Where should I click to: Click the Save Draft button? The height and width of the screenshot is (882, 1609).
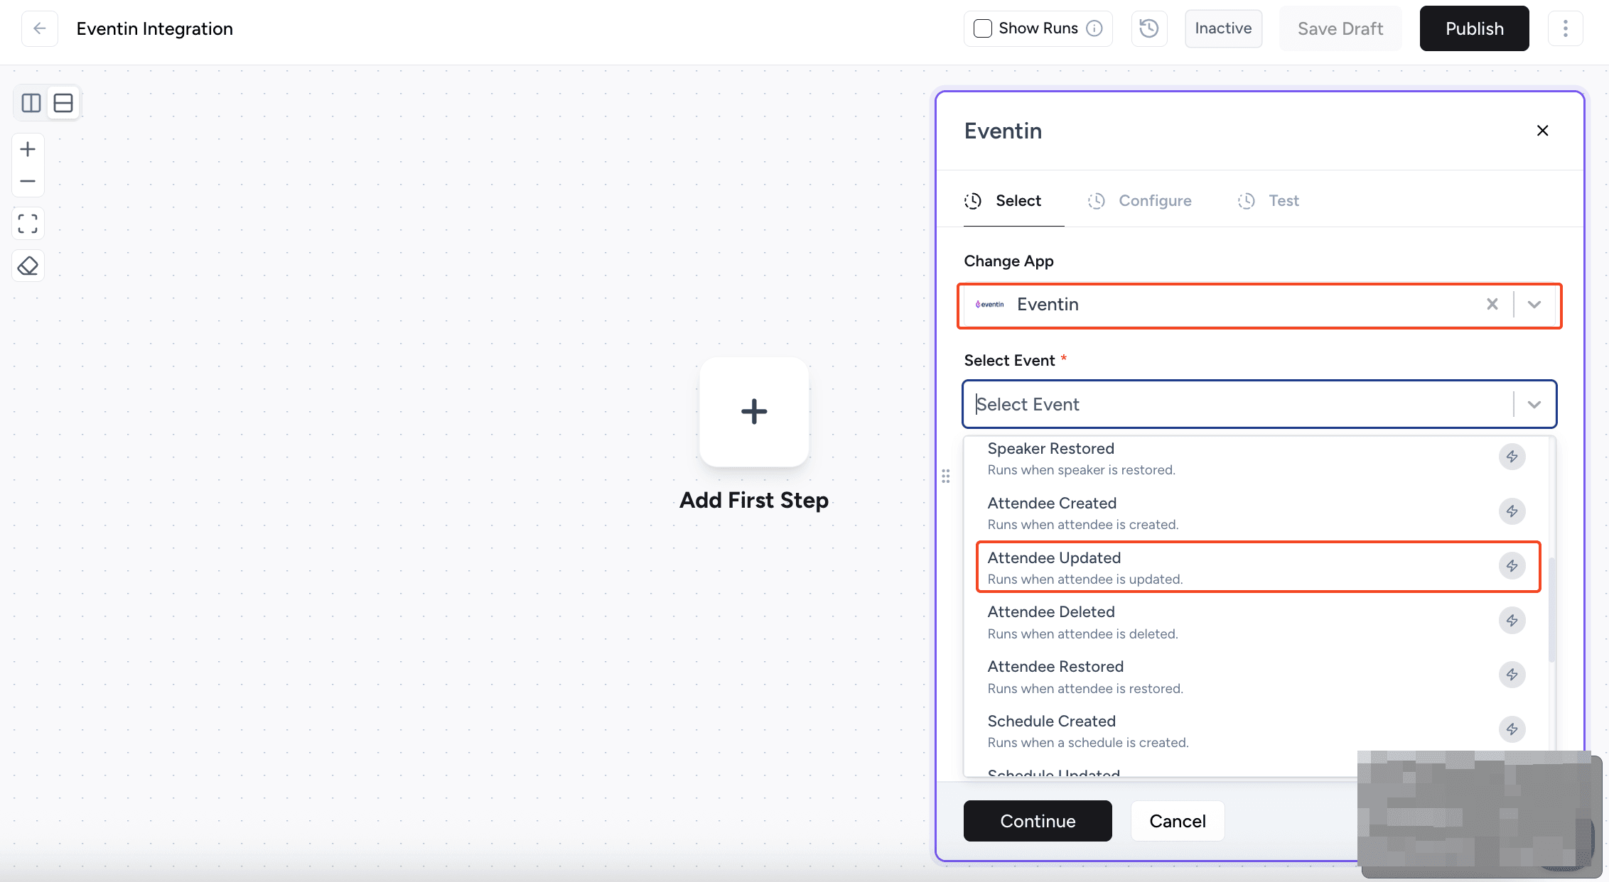point(1340,28)
